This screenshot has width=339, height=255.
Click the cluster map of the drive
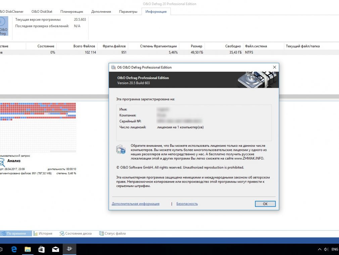38,127
